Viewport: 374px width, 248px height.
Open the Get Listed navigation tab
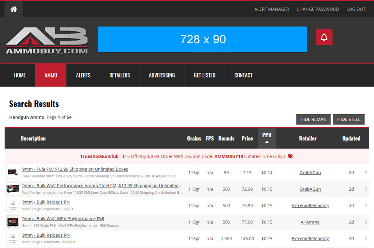tap(205, 75)
